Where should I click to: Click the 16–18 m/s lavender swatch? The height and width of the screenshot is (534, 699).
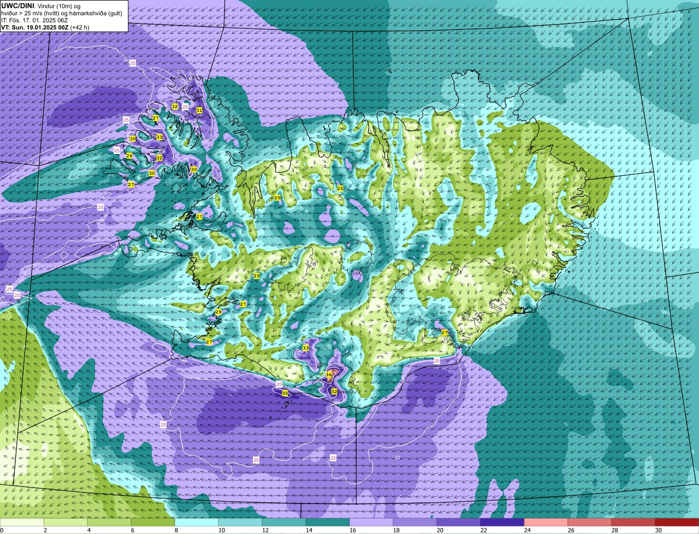point(371,522)
